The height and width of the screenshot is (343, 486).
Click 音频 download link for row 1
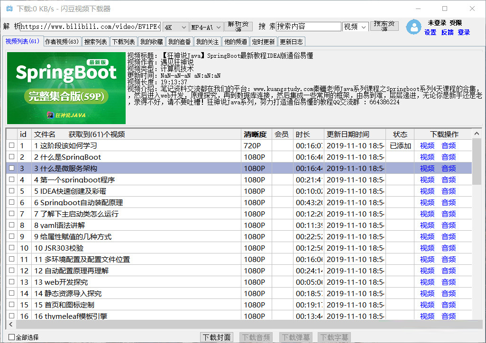(x=449, y=145)
